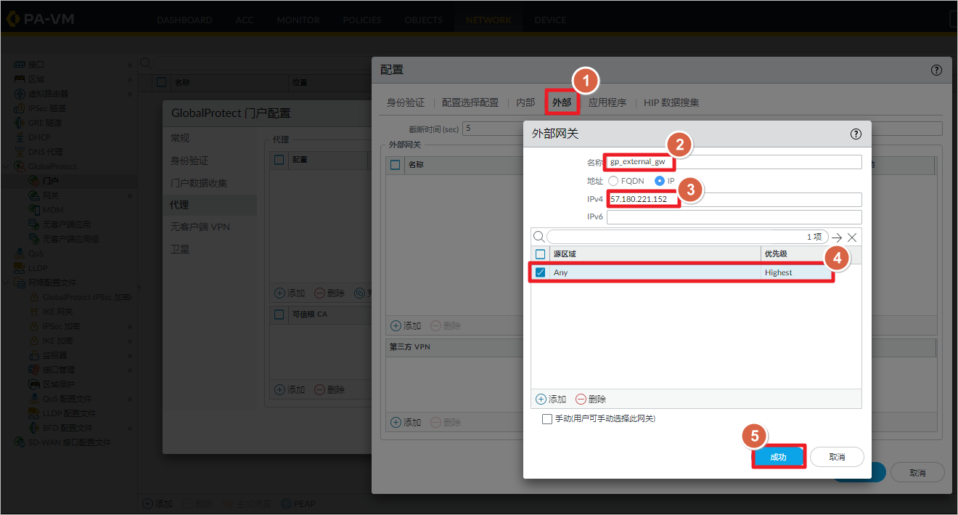Click the 接口 icon in the sidebar
958x515 pixels.
(20, 65)
